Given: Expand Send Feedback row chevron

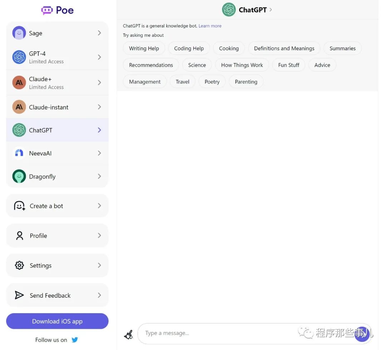Looking at the screenshot, I should (99, 295).
